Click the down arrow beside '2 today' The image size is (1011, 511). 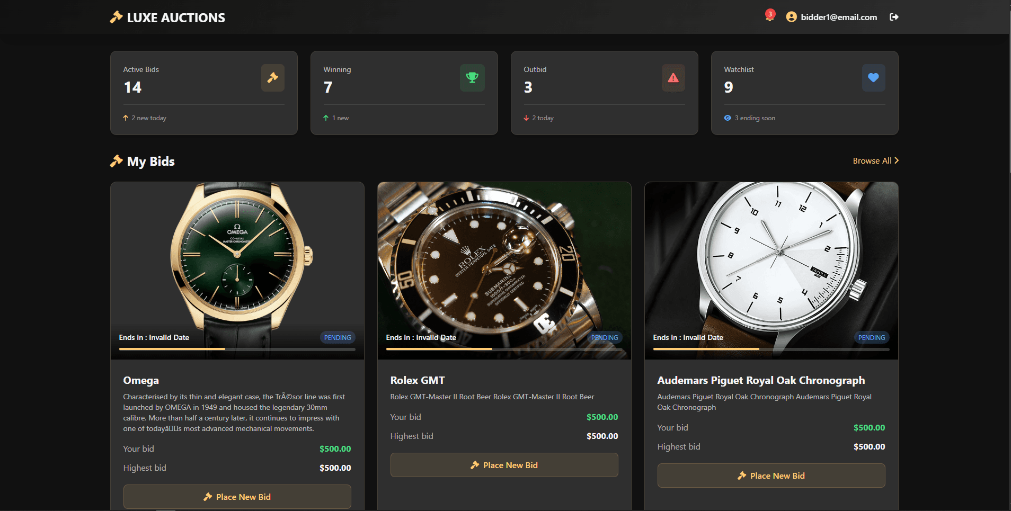[x=526, y=118]
